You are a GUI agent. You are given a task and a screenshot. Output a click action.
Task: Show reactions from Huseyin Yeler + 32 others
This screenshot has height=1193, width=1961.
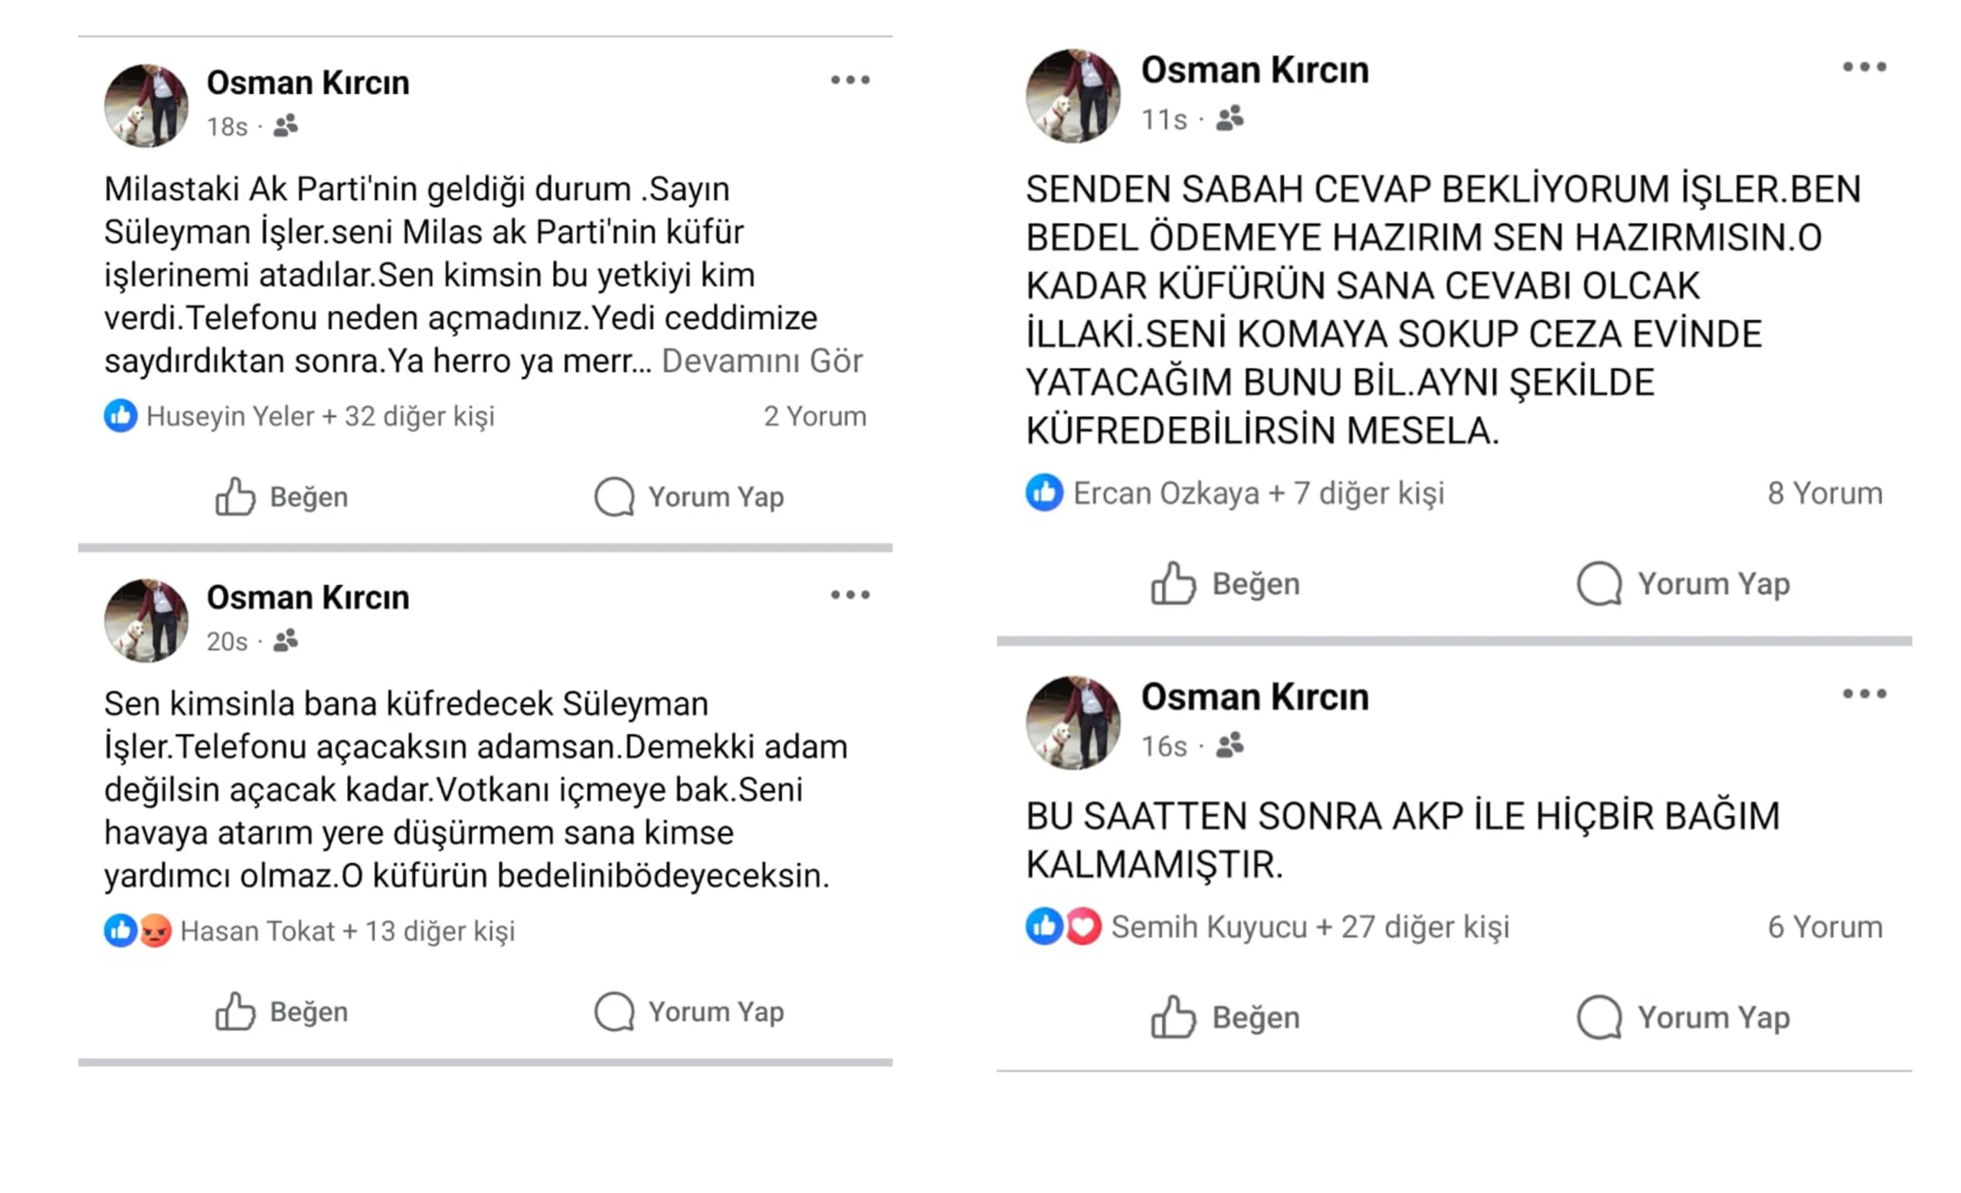pos(320,416)
